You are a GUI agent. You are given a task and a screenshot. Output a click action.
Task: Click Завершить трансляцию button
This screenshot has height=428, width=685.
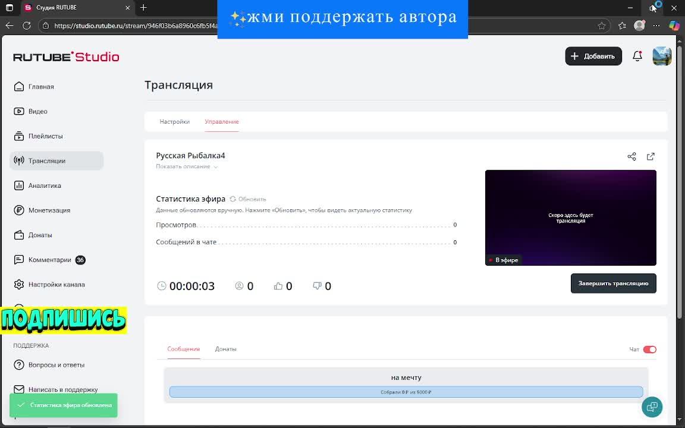[x=614, y=284]
